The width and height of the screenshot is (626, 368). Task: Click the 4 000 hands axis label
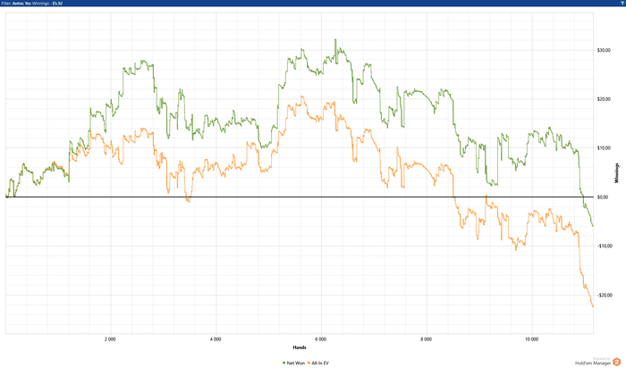pyautogui.click(x=216, y=339)
